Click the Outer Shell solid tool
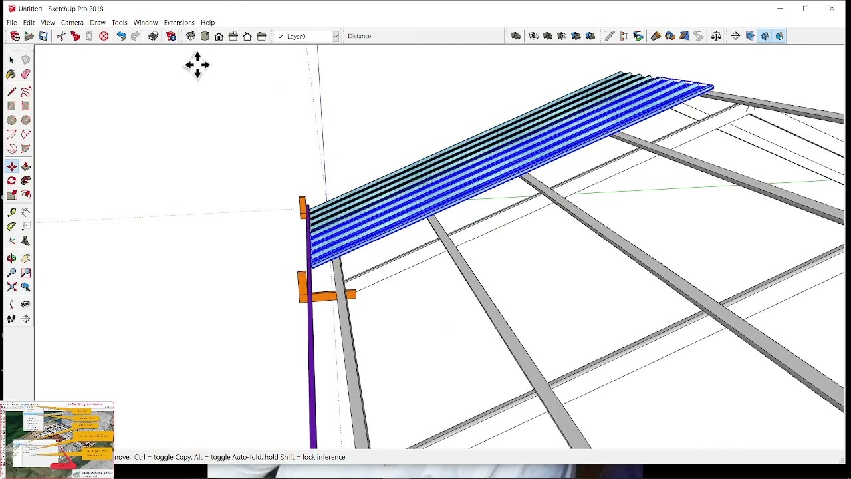The height and width of the screenshot is (479, 851). (516, 37)
